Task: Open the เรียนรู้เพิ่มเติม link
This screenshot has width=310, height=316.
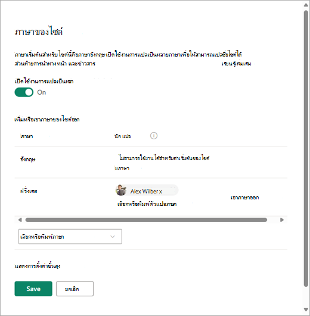Action: point(237,64)
